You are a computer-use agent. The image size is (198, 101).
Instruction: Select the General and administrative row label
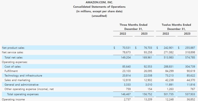22,85
